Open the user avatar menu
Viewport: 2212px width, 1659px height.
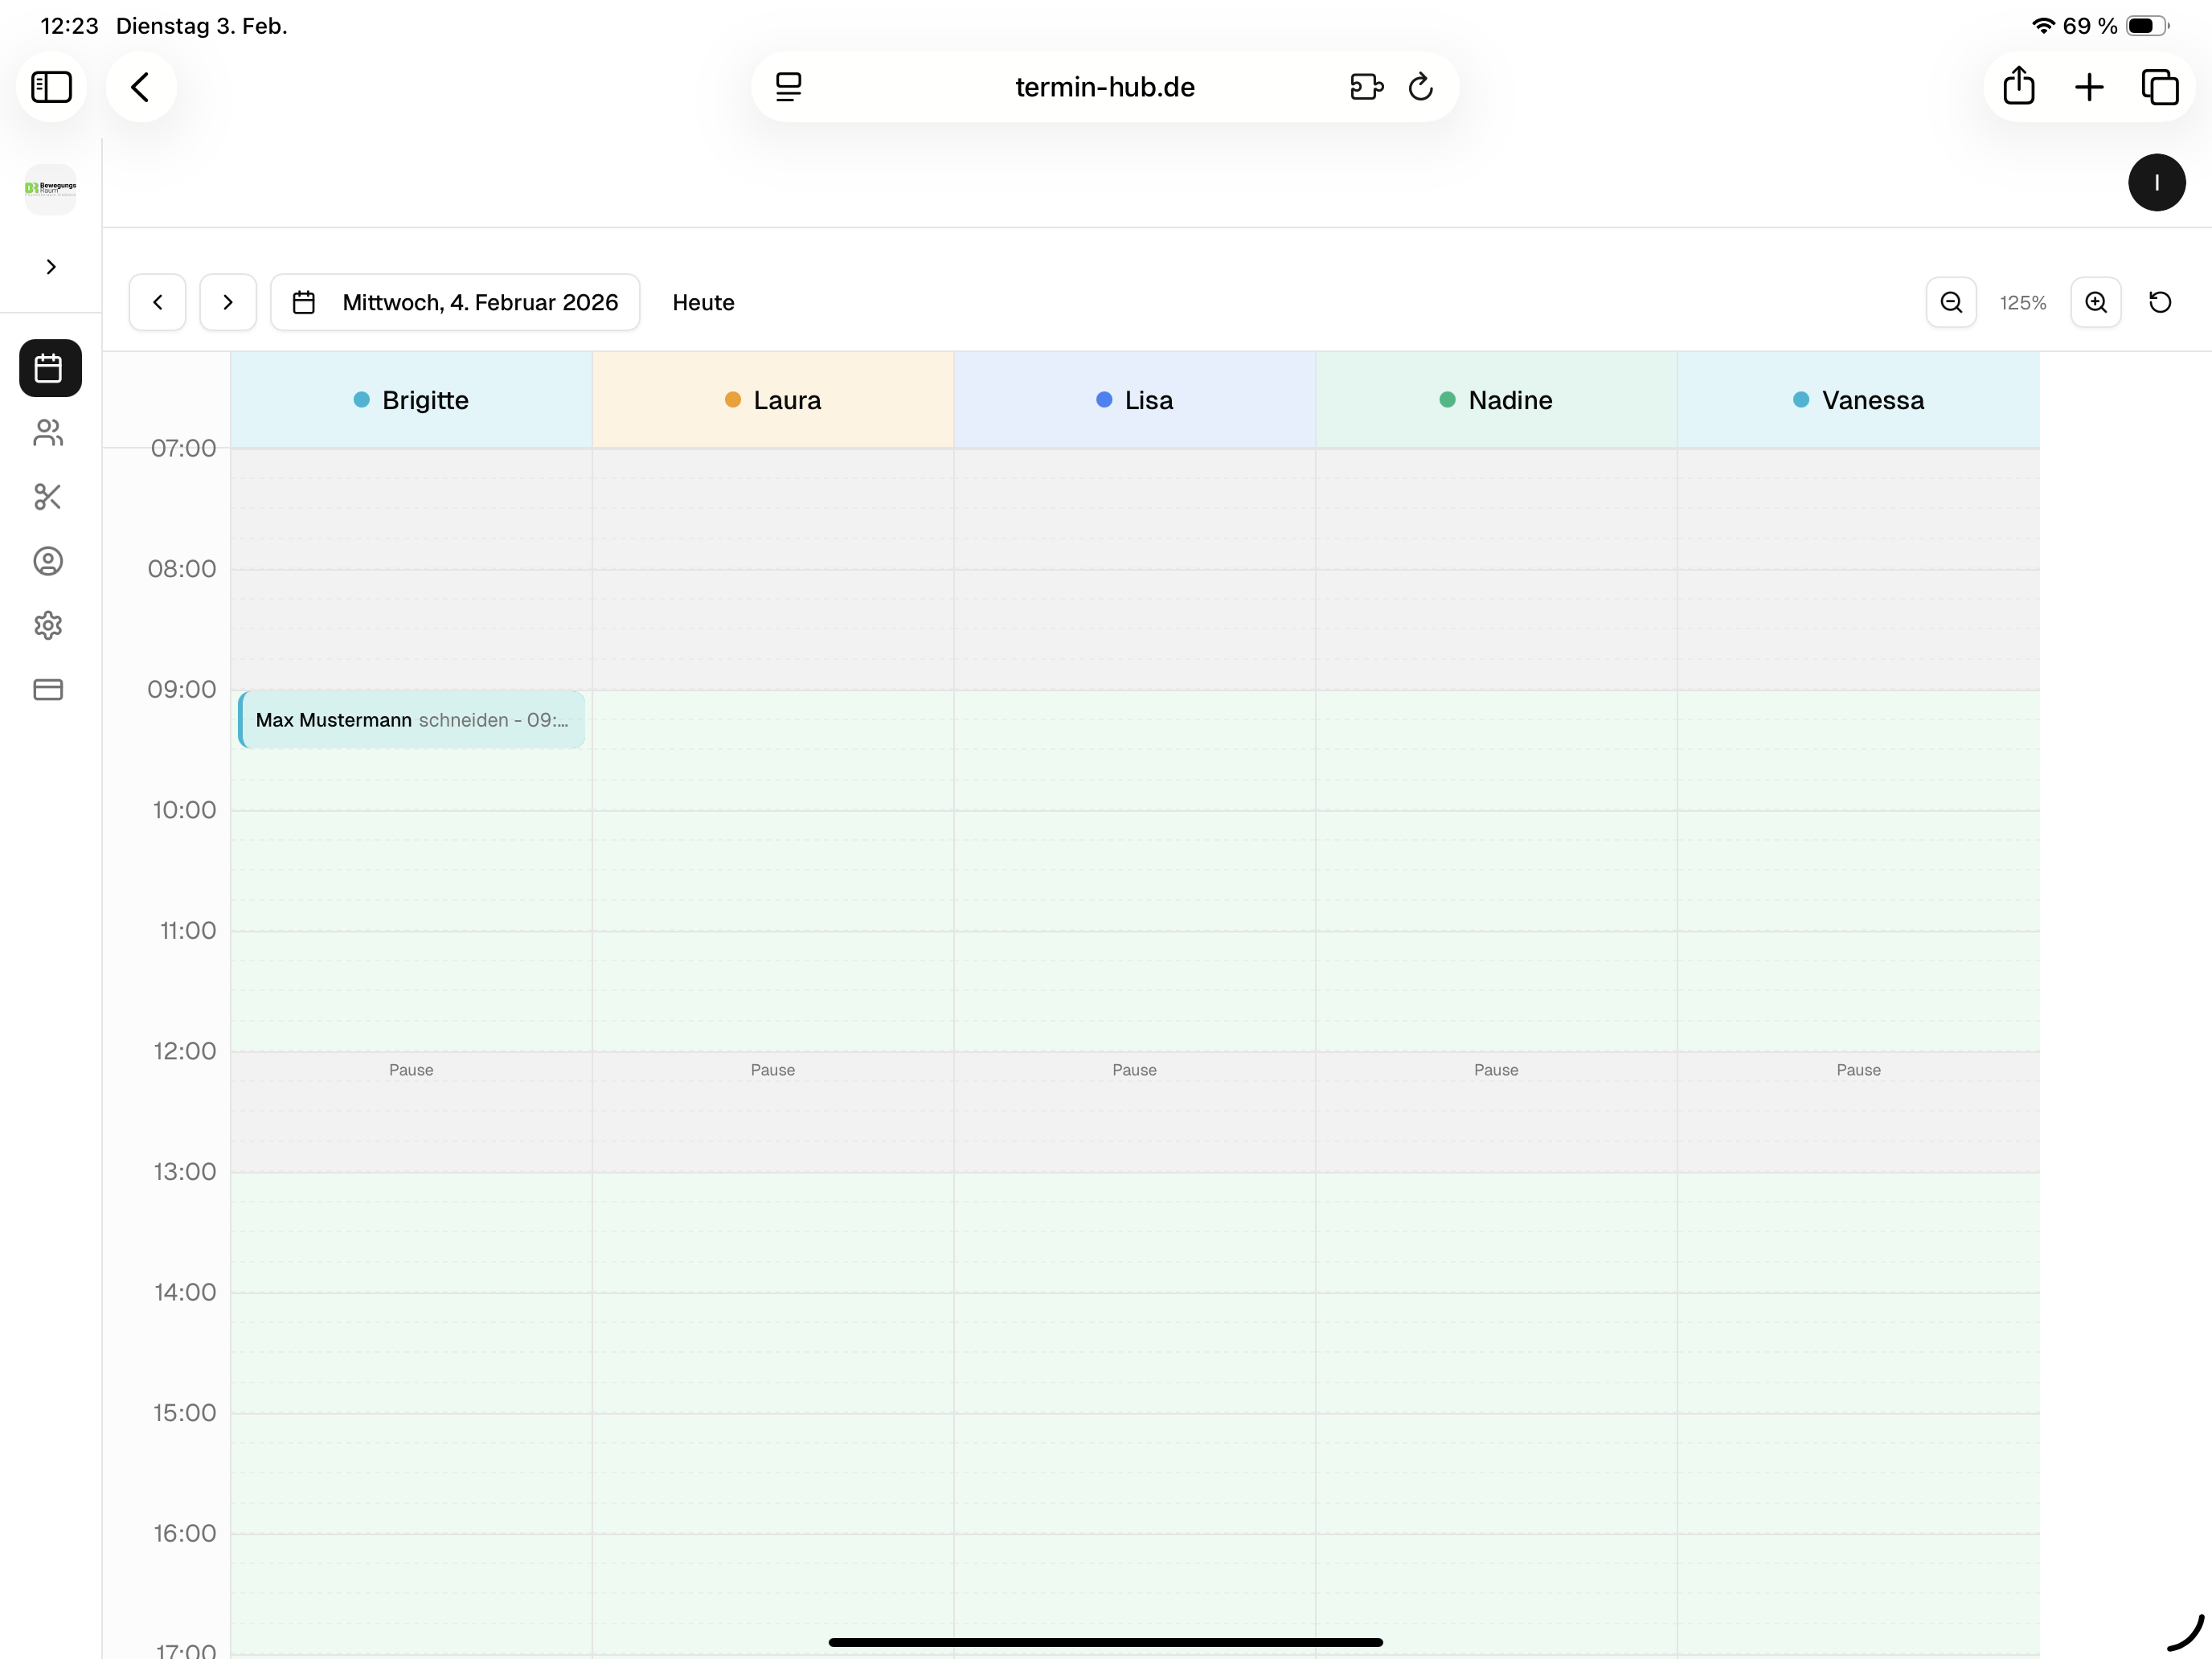point(2156,183)
